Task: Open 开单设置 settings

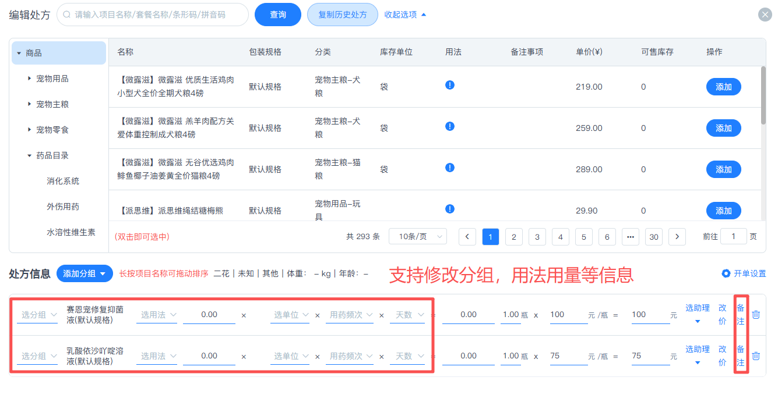Action: coord(744,273)
